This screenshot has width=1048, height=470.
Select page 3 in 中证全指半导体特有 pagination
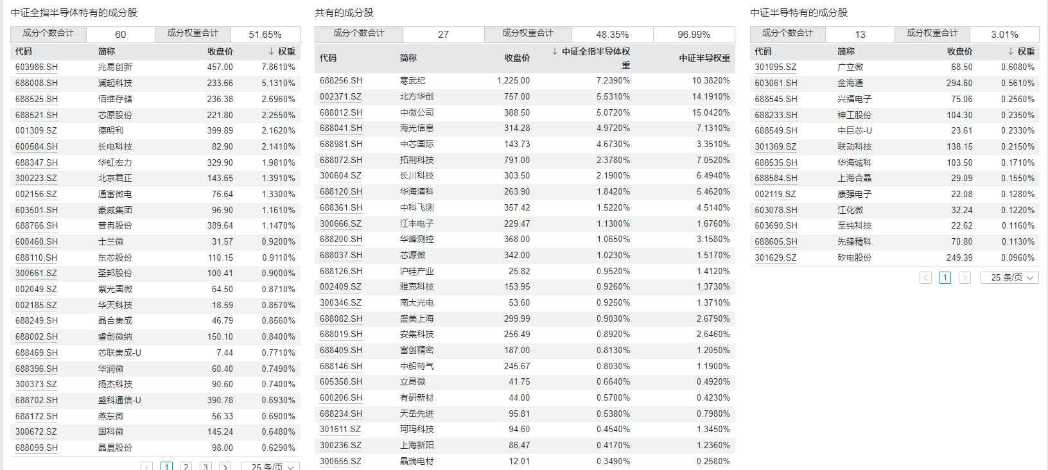[205, 467]
